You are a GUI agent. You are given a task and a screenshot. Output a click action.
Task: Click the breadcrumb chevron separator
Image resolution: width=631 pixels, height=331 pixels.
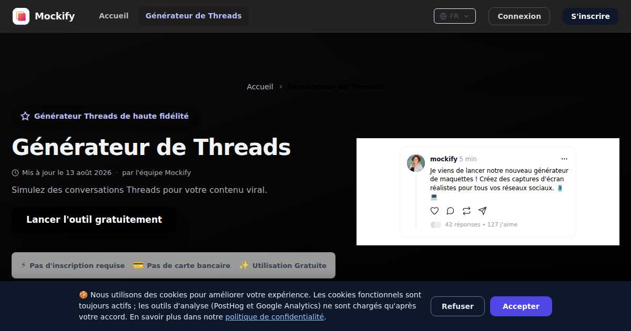coord(281,87)
